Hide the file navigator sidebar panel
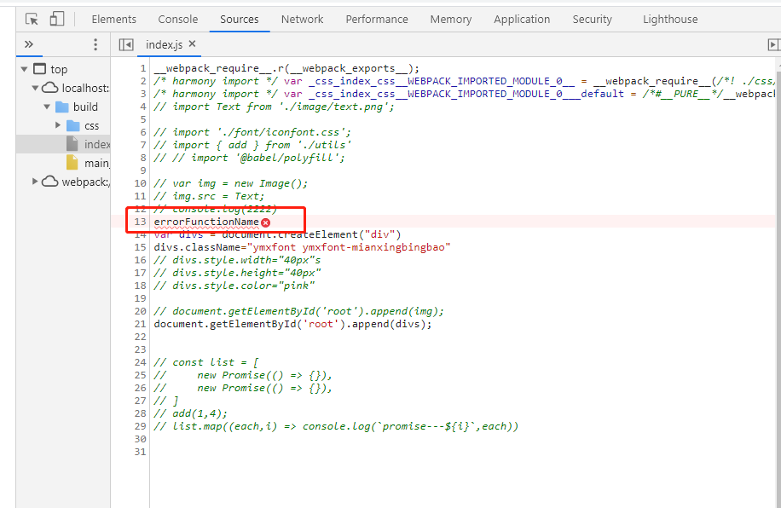 pyautogui.click(x=126, y=44)
